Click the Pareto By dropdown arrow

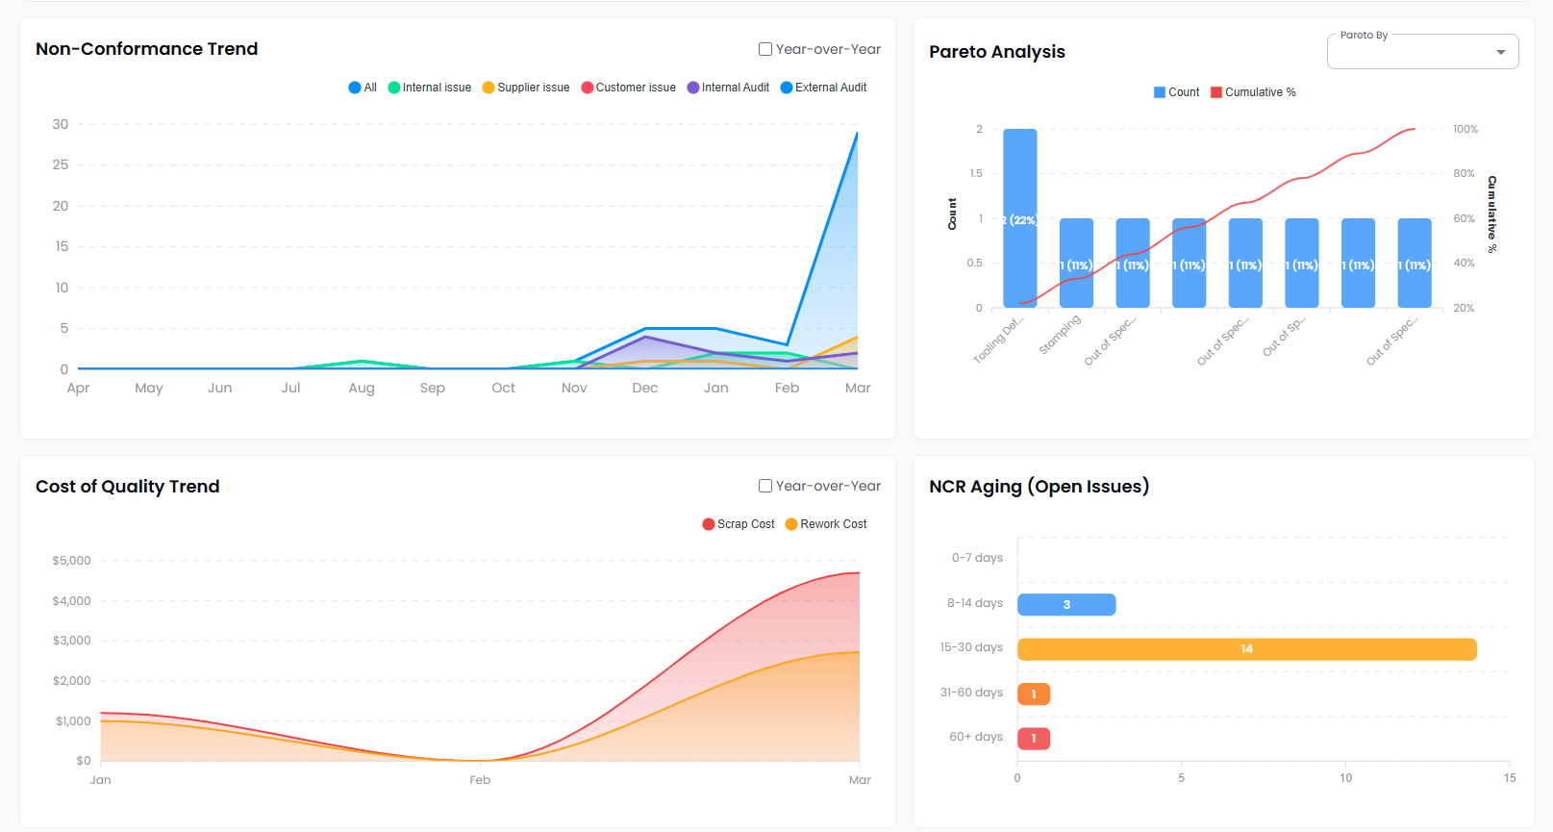pos(1500,53)
